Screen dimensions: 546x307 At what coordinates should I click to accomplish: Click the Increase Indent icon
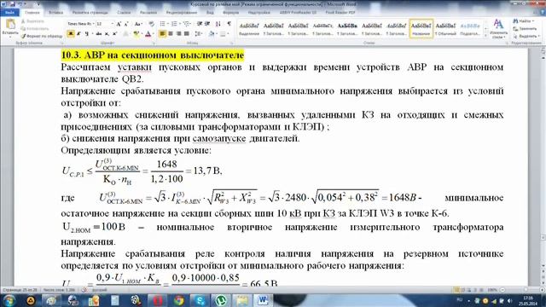[x=207, y=24]
